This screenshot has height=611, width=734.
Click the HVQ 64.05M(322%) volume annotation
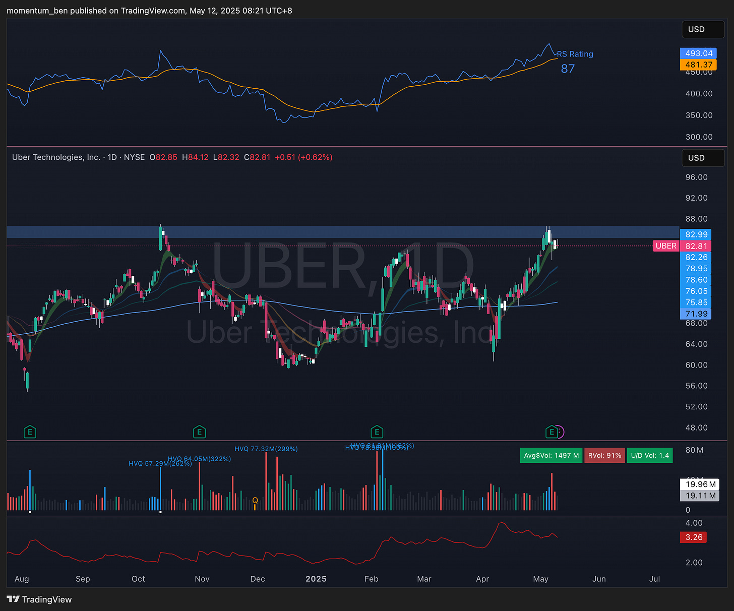tap(200, 459)
